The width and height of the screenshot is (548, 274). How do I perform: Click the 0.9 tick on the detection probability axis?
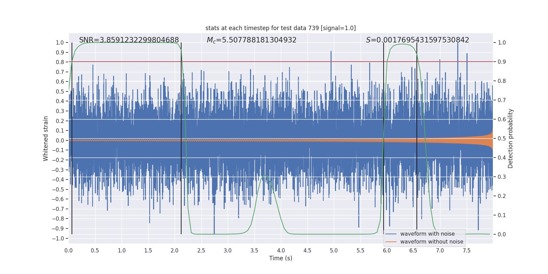pos(502,62)
